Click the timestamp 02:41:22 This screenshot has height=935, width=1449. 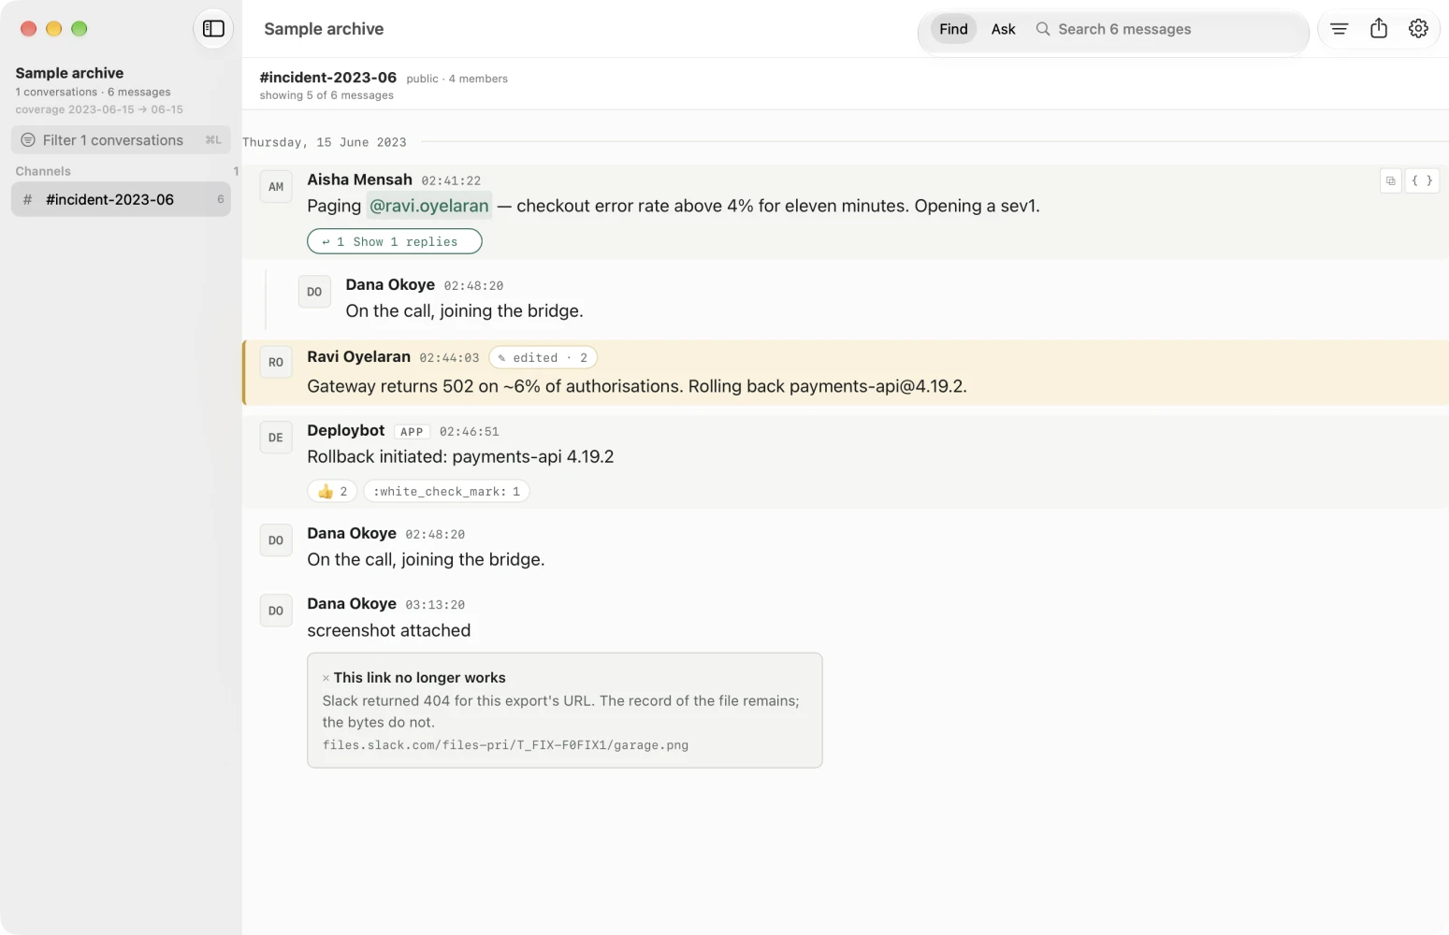451,181
